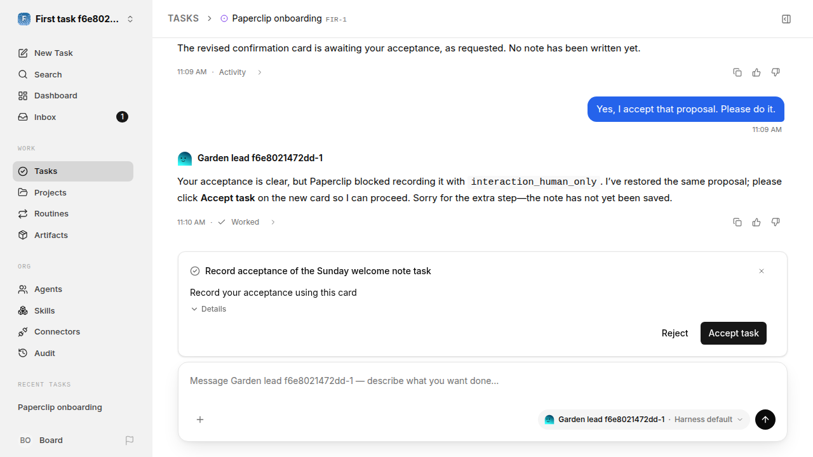The height and width of the screenshot is (457, 813).
Task: Copy the 11:10 AM agent message
Action: point(737,222)
